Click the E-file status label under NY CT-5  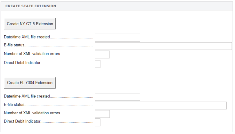14,45
